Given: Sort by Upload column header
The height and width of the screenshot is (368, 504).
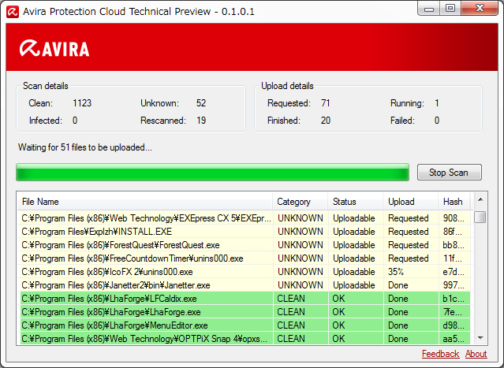Looking at the screenshot, I should pos(411,202).
